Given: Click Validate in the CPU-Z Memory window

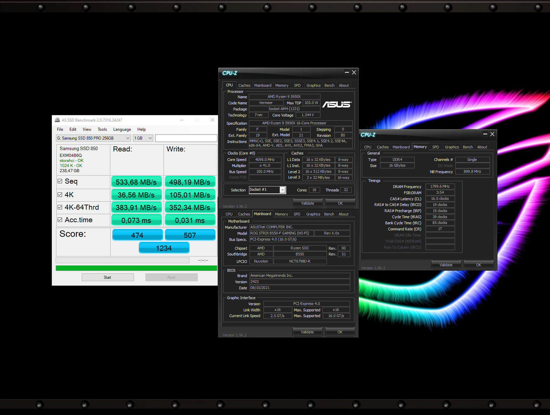Looking at the screenshot, I should tap(446, 265).
